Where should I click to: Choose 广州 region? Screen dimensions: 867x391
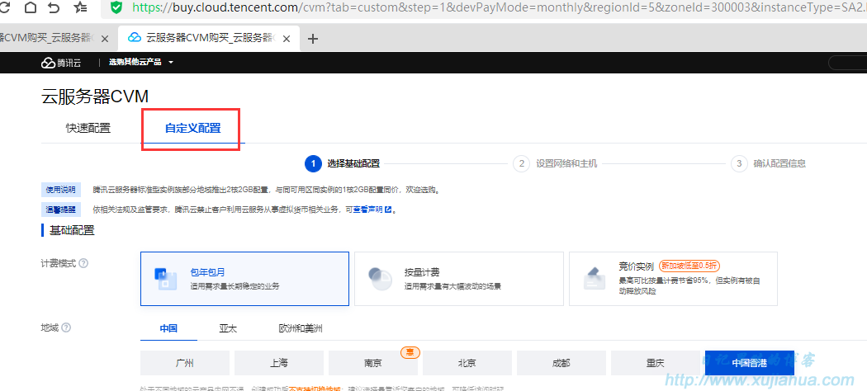185,363
